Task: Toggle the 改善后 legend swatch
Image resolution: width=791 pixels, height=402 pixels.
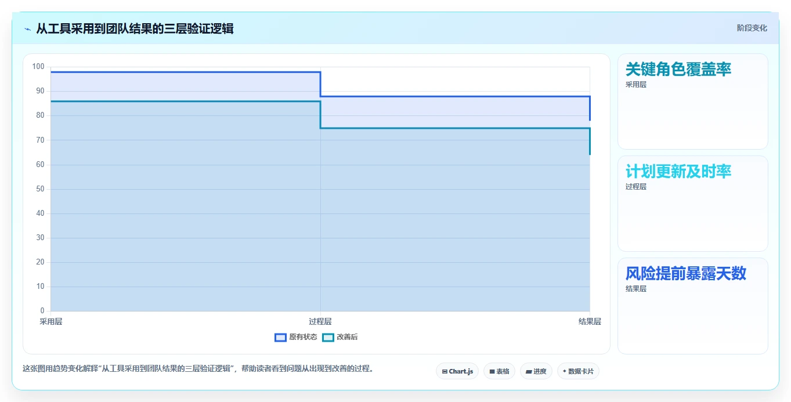Action: (x=328, y=338)
